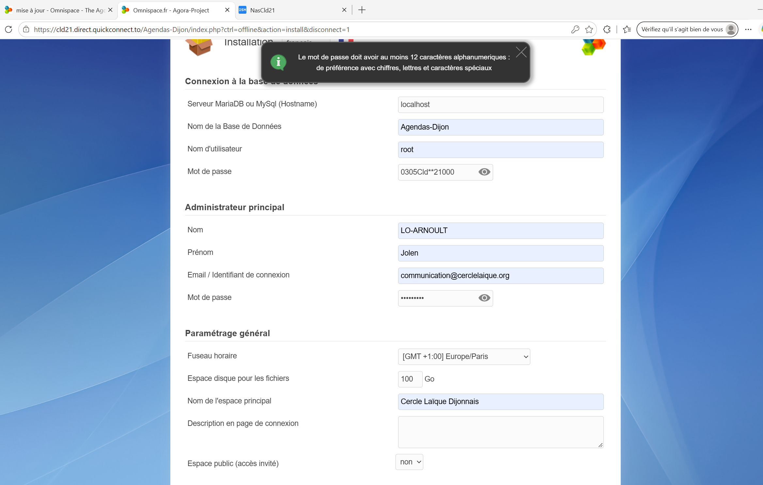763x485 pixels.
Task: Open the saved passwords key icon
Action: [575, 29]
